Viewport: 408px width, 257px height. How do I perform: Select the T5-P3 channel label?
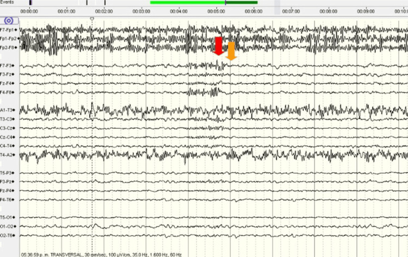point(6,173)
